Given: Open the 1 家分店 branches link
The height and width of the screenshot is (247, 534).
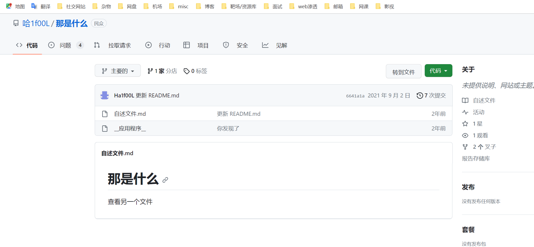Looking at the screenshot, I should coord(162,71).
